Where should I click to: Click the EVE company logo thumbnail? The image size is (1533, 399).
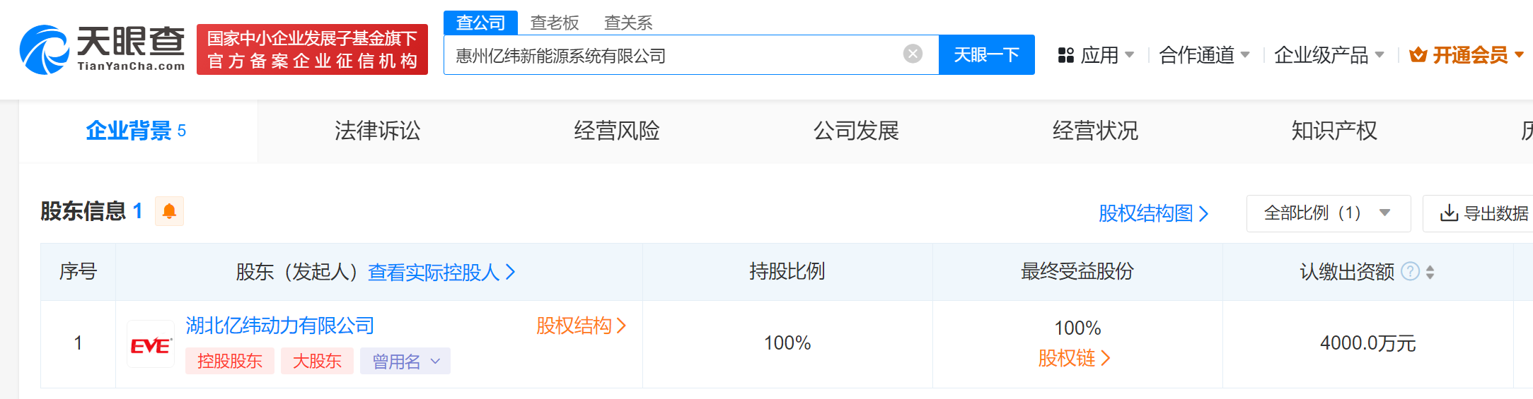point(151,344)
